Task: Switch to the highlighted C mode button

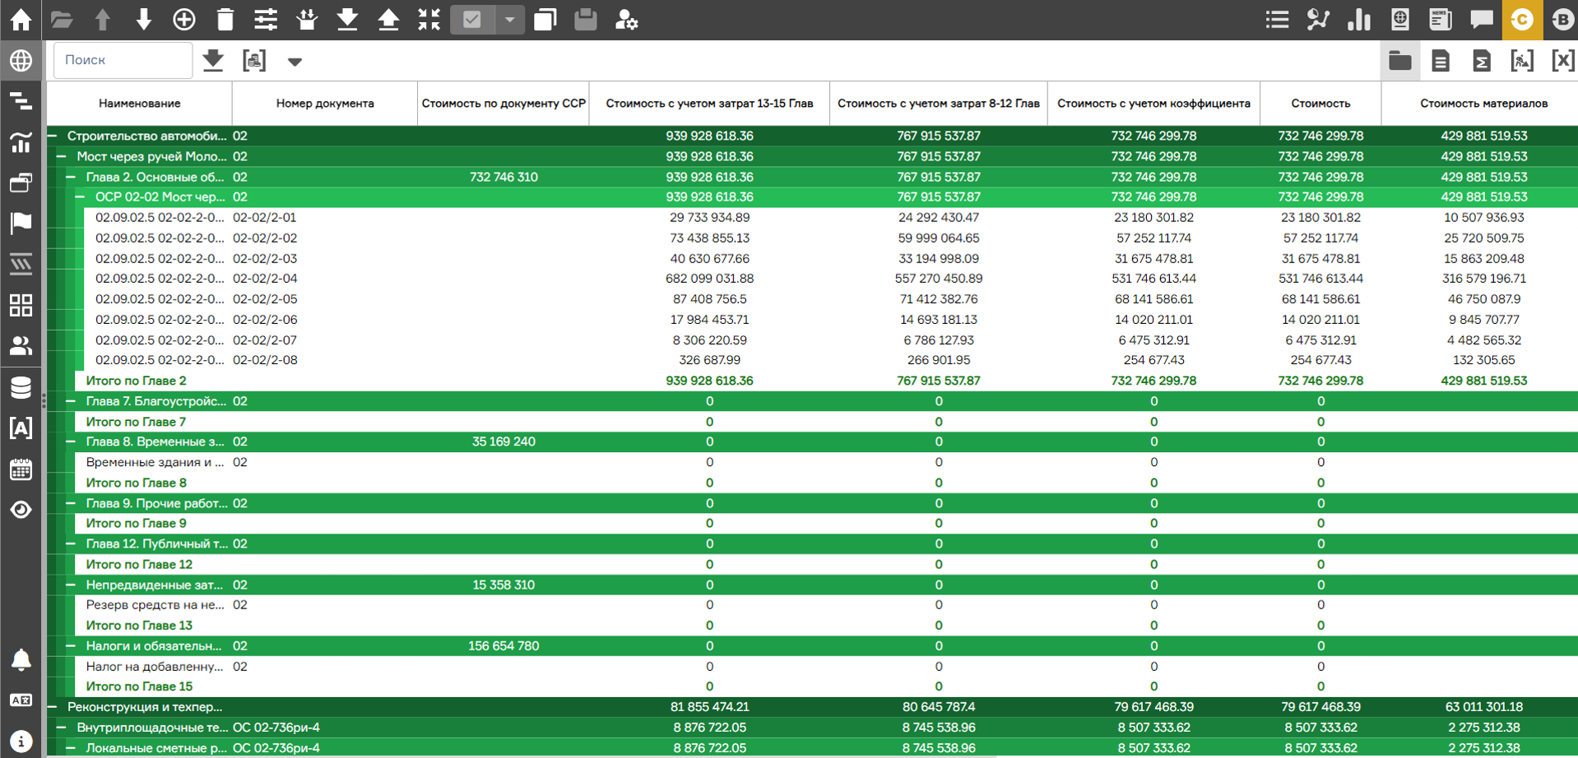Action: click(x=1522, y=20)
